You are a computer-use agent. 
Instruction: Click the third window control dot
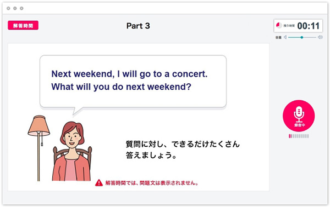[21, 8]
